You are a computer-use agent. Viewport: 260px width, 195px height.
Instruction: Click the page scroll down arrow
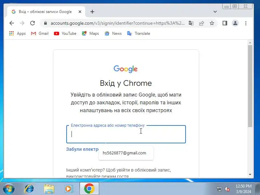[250, 175]
